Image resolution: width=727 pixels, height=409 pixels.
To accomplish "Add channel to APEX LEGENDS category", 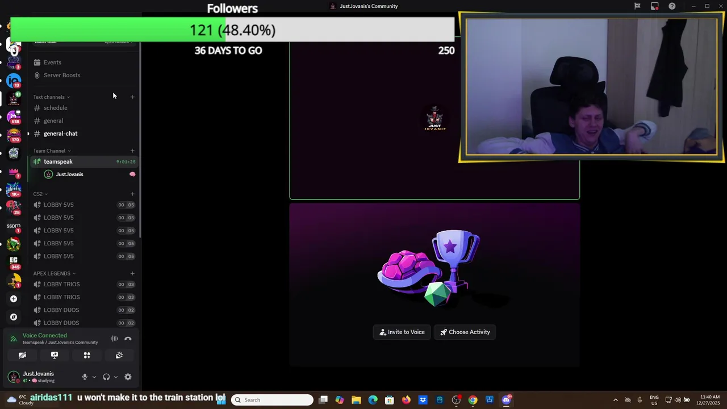I will pyautogui.click(x=132, y=273).
